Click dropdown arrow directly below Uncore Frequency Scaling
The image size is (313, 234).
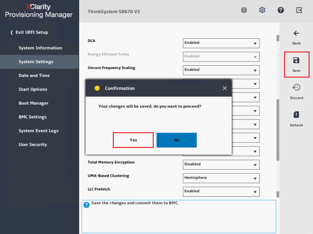(255, 84)
